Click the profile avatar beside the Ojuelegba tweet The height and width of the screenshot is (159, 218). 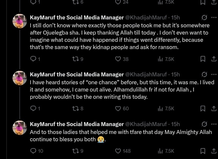click(20, 21)
